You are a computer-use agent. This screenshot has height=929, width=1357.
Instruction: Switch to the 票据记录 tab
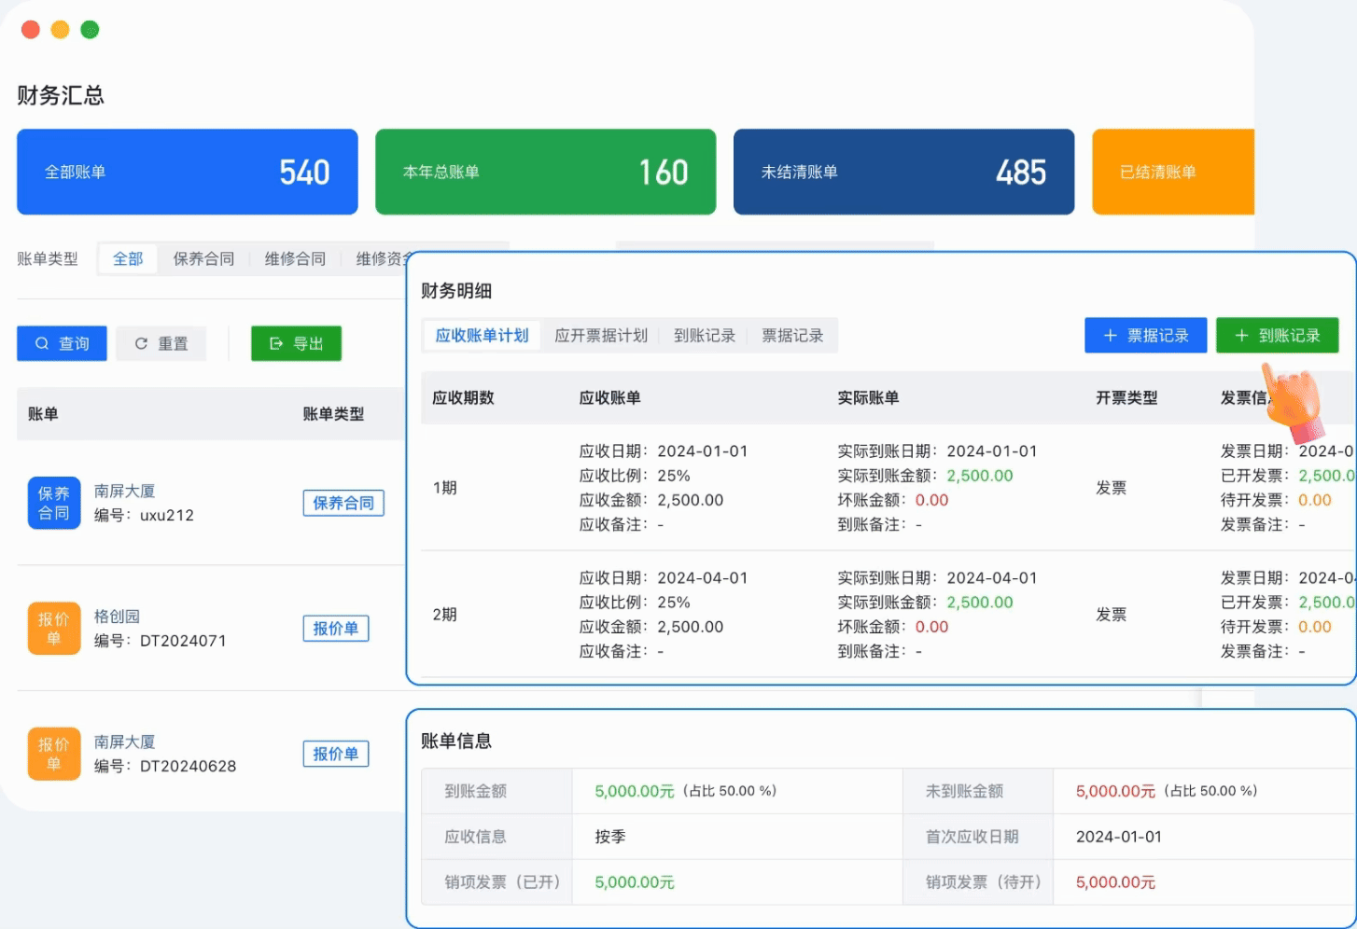click(x=792, y=335)
